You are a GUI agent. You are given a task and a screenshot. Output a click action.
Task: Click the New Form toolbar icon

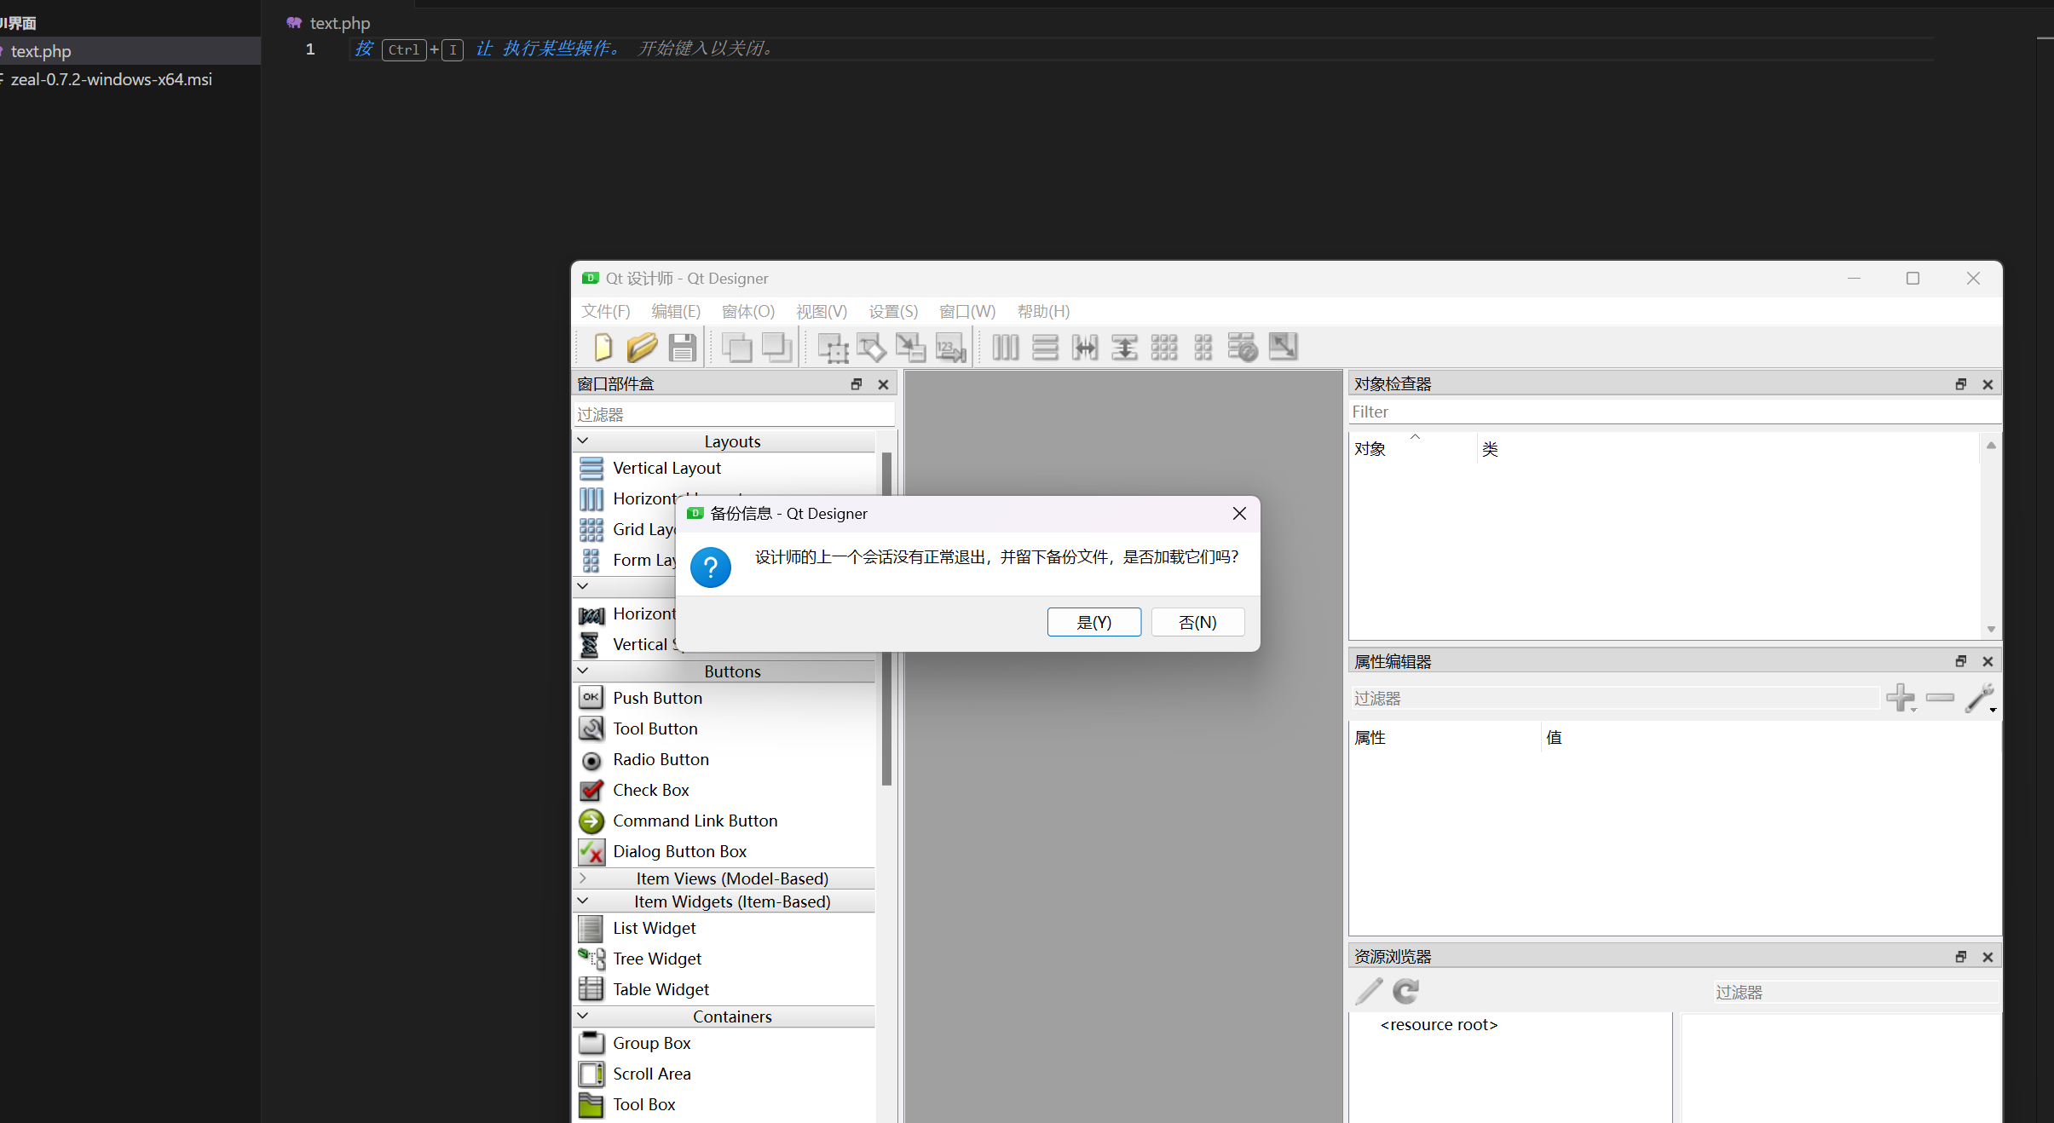pos(603,348)
